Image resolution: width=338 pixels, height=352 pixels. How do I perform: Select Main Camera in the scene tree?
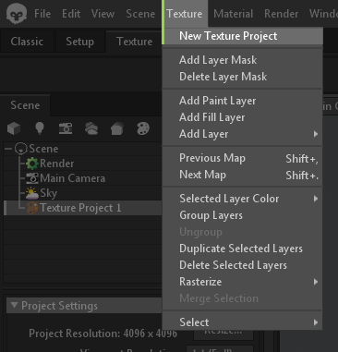click(72, 178)
